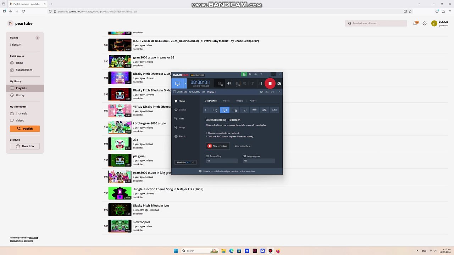Toggle the Bandicam speaker sound icon
The height and width of the screenshot is (255, 454).
[x=229, y=84]
